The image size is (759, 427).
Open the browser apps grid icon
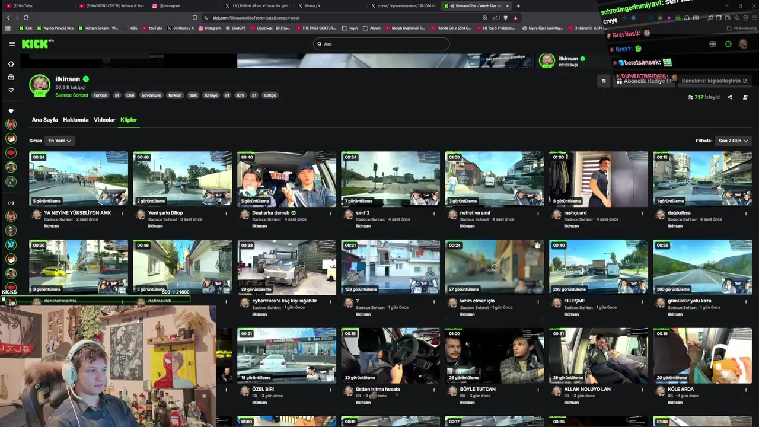tap(8, 28)
